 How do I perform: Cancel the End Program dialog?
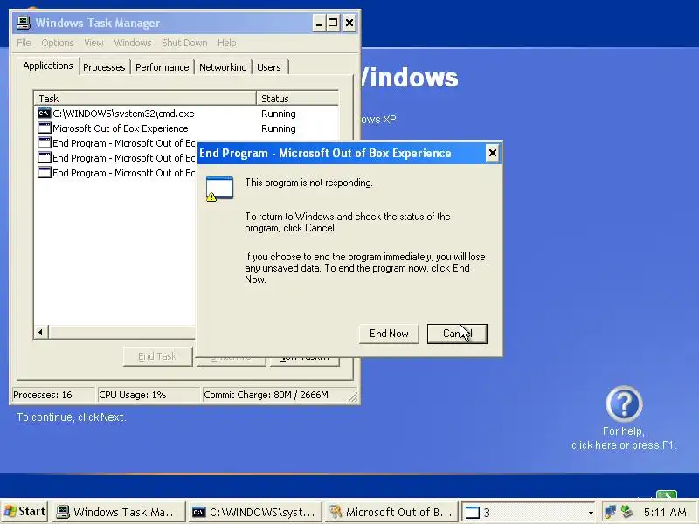pyautogui.click(x=457, y=334)
